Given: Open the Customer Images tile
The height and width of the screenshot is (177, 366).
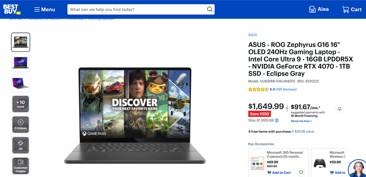Looking at the screenshot, I should 21,166.
